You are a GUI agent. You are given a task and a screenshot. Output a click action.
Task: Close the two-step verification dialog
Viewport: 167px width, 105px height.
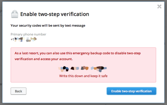tap(159, 7)
